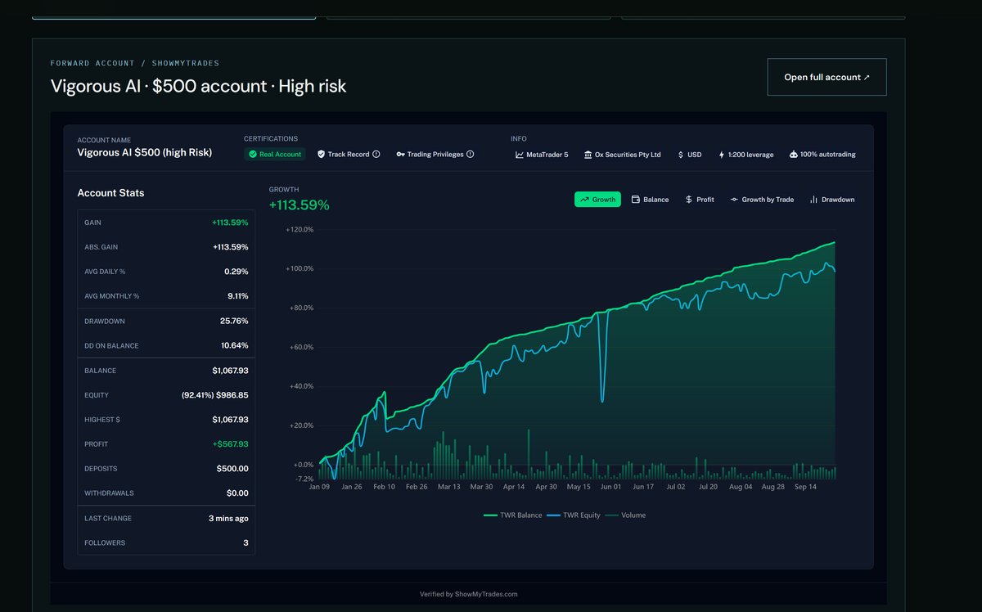
Task: Click the large +113.59% growth figure
Action: tap(299, 205)
